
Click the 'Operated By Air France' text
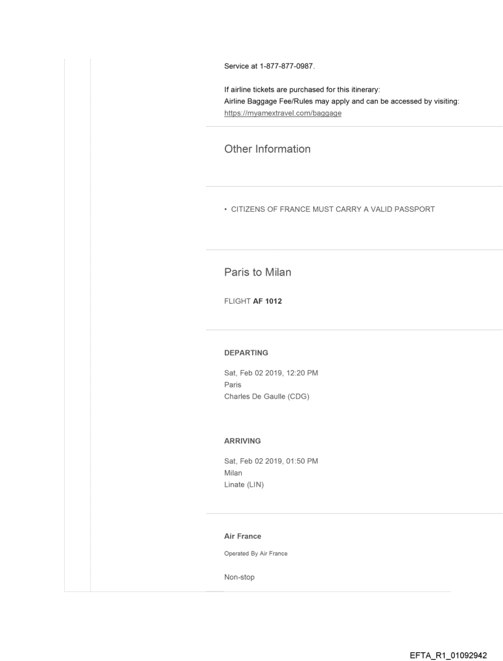256,553
